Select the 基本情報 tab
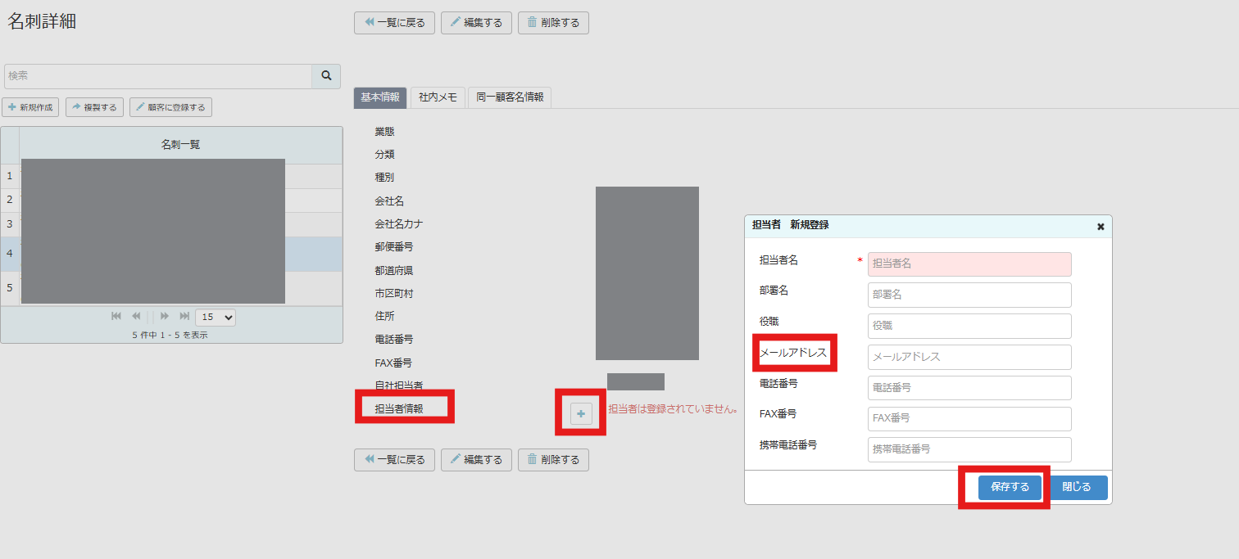The width and height of the screenshot is (1239, 559). (380, 97)
